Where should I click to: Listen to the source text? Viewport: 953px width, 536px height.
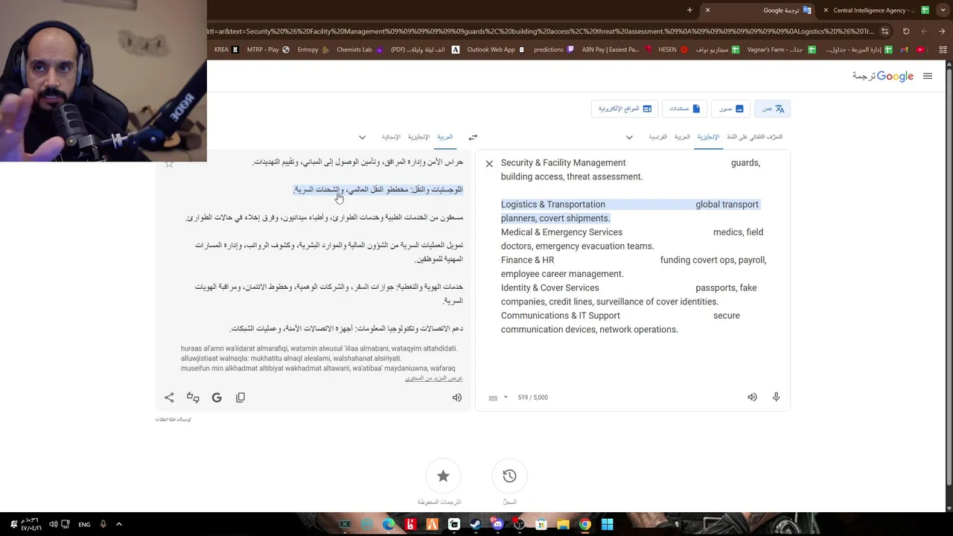(x=752, y=398)
